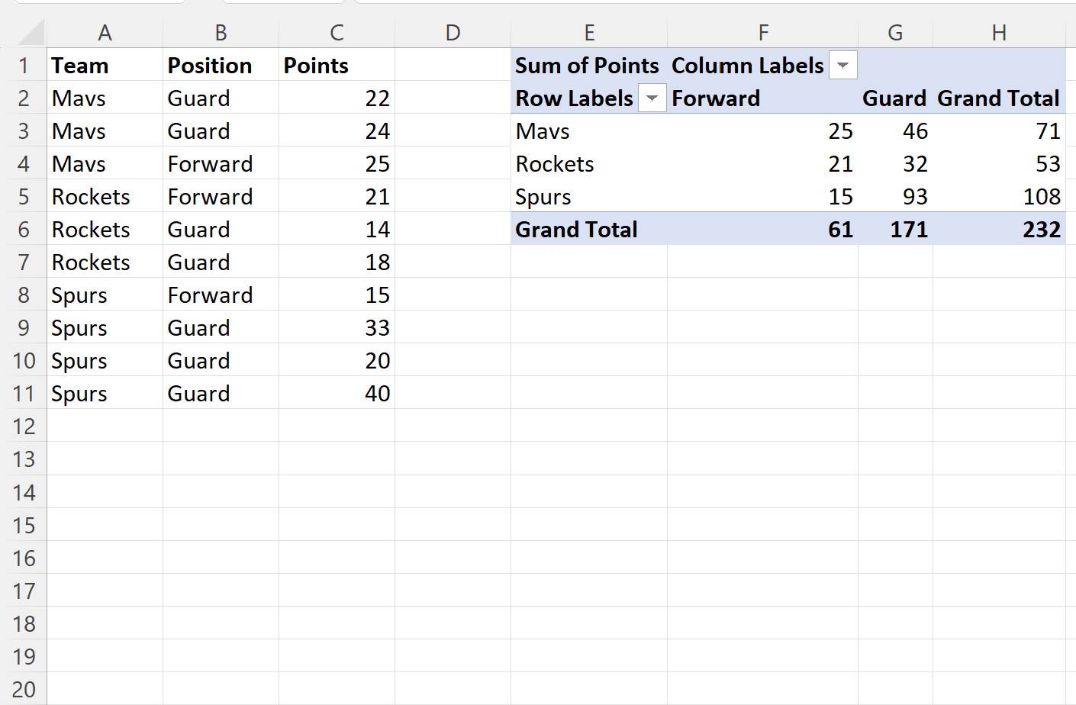Click the Guard column label in pivot table
1076x705 pixels.
click(x=895, y=98)
